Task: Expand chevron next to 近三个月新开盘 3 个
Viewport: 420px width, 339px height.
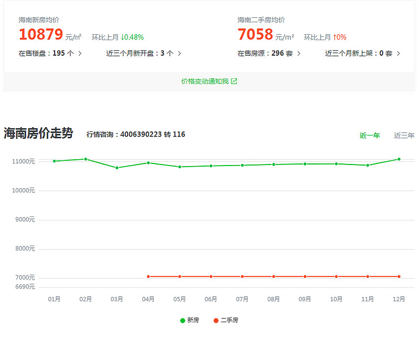Action: tap(180, 54)
